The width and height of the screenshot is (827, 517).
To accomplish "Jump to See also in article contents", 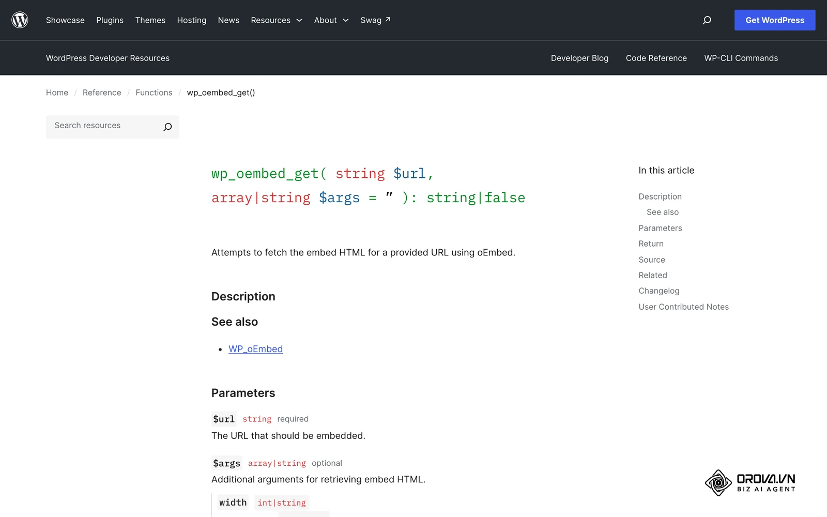I will [x=663, y=212].
